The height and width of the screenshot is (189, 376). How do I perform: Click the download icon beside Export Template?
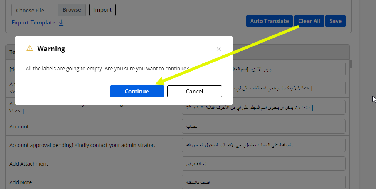(x=61, y=23)
